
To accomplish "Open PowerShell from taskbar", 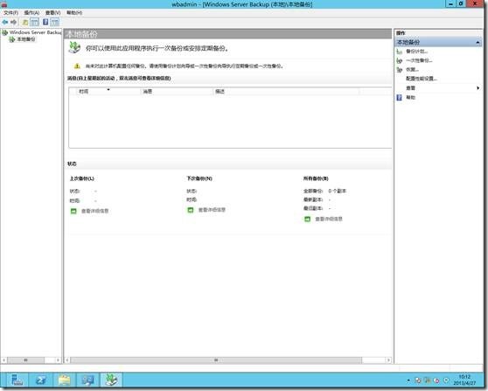I will point(41,381).
